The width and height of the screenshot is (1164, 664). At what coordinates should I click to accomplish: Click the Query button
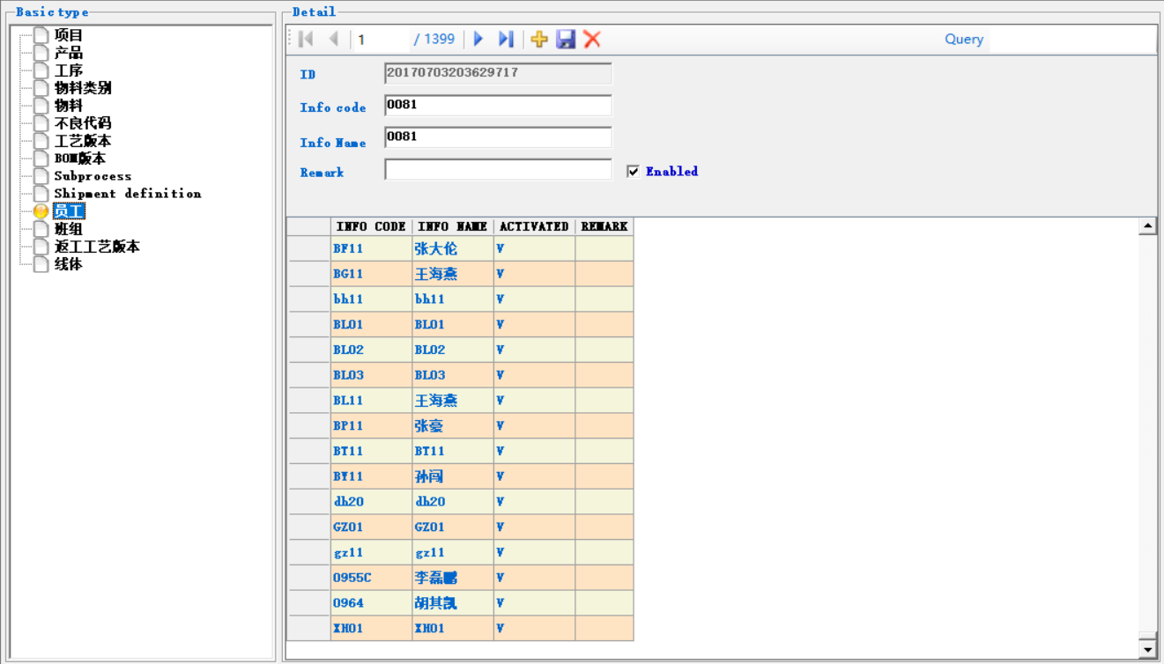963,39
